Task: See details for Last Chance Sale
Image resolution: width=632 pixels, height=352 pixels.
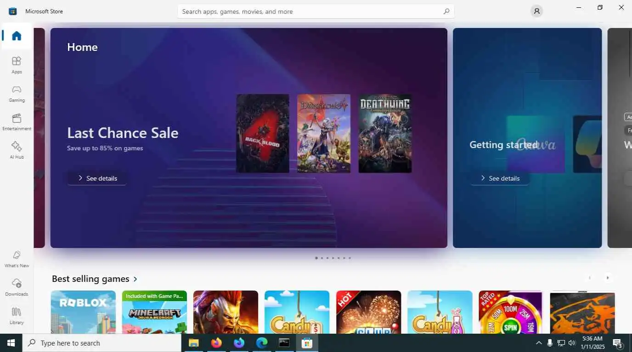Action: tap(97, 178)
